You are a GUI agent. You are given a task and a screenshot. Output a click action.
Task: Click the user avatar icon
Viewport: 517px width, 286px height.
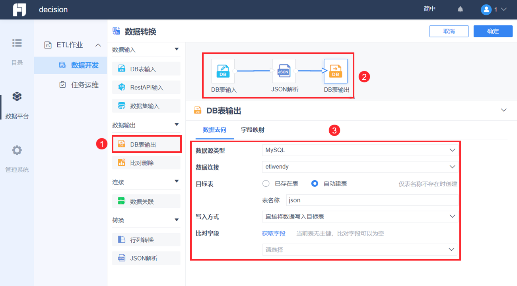click(x=486, y=10)
